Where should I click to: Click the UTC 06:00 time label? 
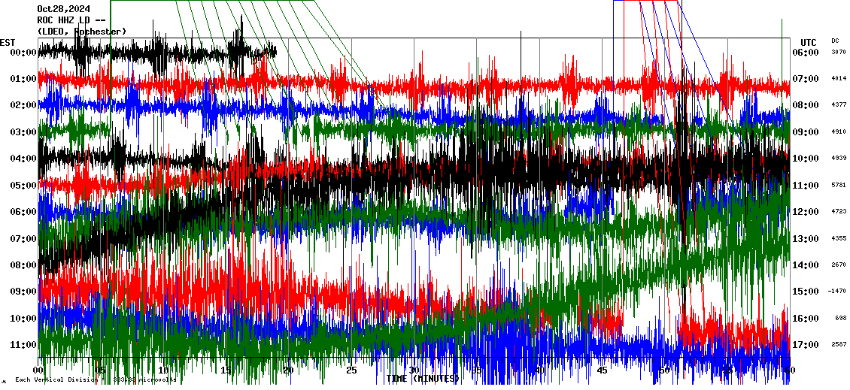tap(805, 53)
